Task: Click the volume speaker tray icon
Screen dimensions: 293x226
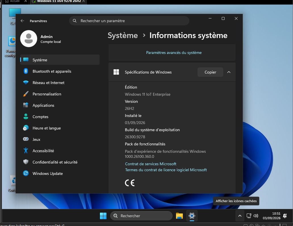Action: click(256, 216)
